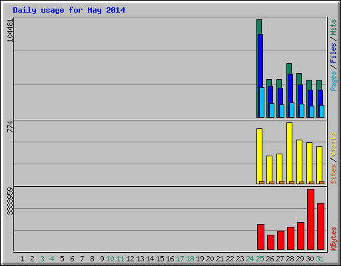The image size is (341, 266).
Task: Click the day 20 axis label
Action: 210,259
